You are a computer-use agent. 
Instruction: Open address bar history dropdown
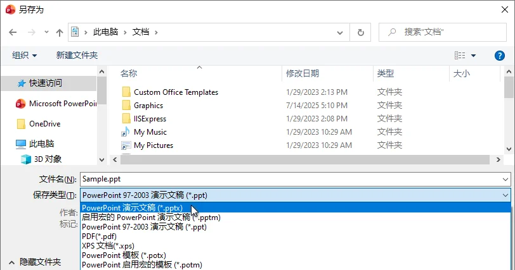click(340, 32)
